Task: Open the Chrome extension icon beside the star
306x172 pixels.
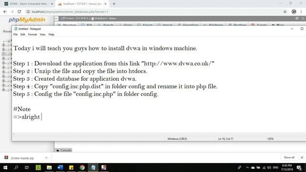Action: click(294, 11)
